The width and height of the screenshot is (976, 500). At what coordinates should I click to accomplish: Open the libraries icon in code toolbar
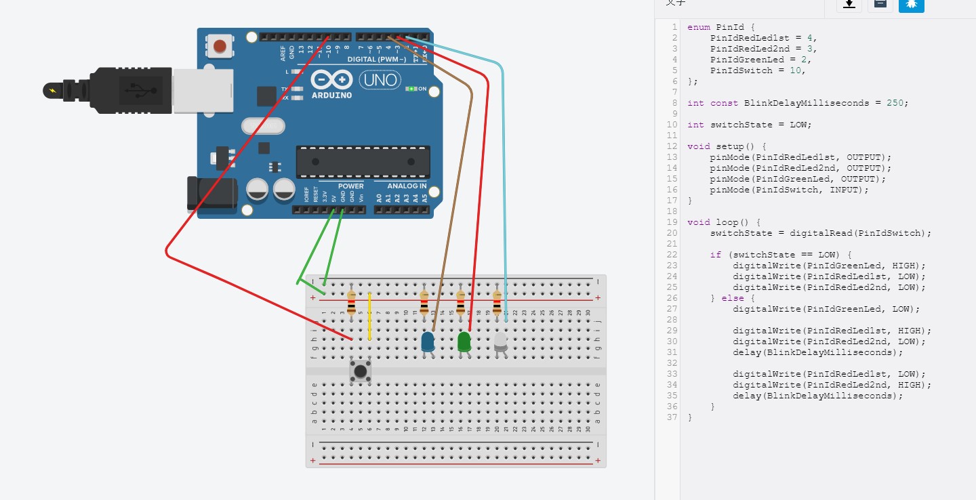(x=880, y=3)
